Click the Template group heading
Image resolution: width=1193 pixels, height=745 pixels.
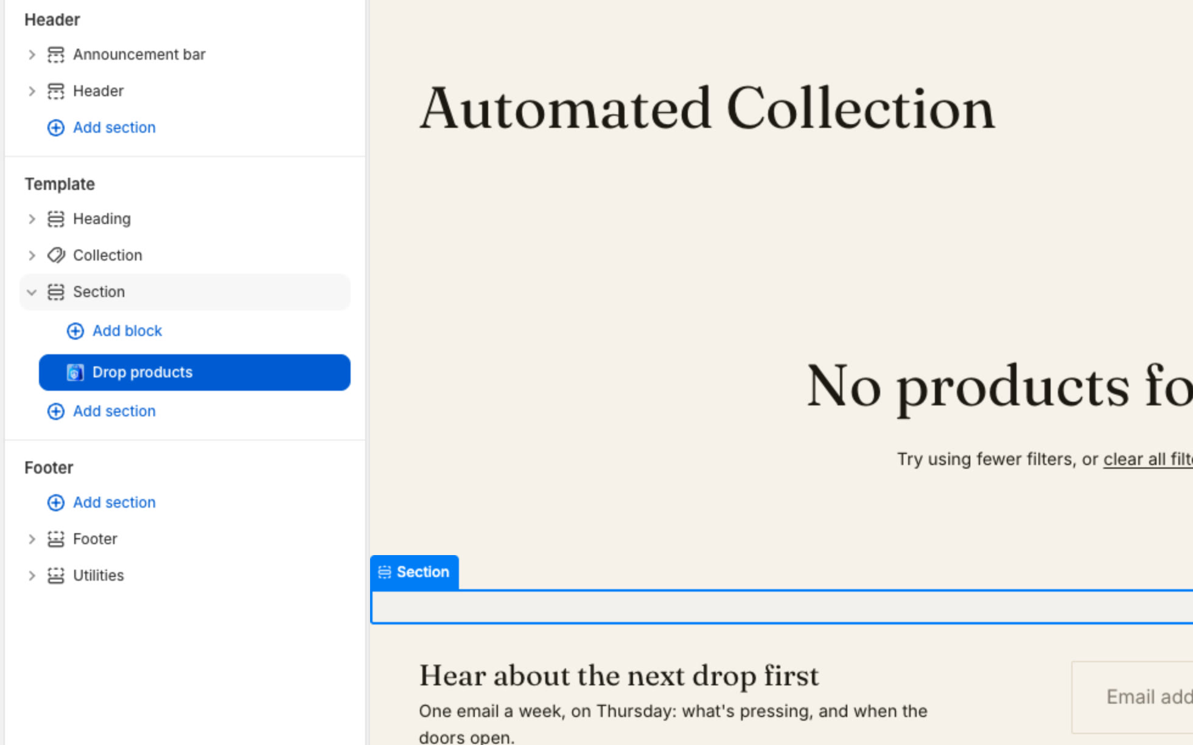tap(60, 184)
